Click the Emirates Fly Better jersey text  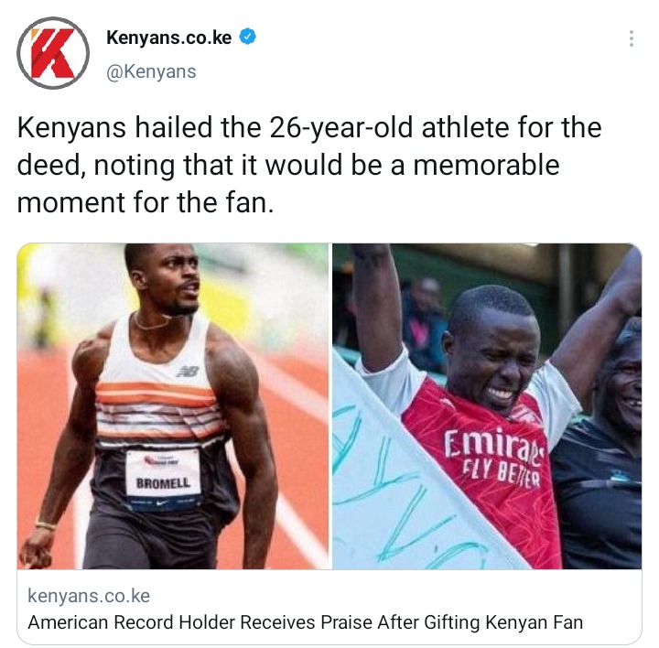pos(494,458)
